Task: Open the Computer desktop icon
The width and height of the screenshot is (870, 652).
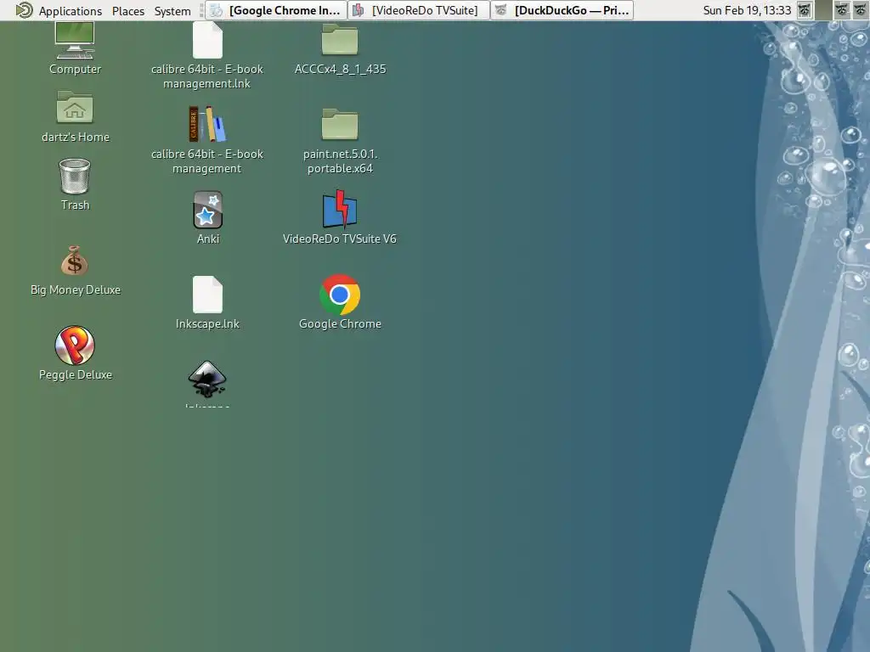Action: click(75, 41)
